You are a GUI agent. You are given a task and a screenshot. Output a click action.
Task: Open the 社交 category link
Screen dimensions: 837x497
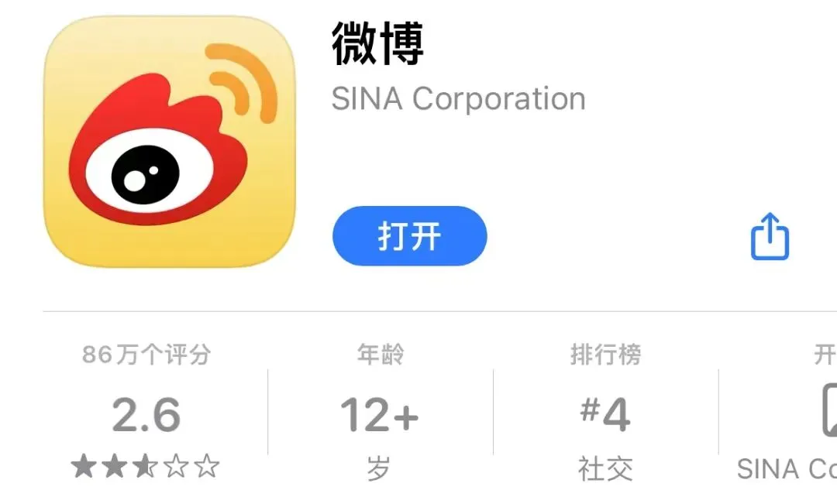pos(605,468)
